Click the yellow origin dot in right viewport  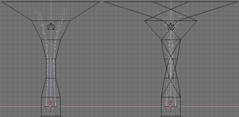(x=171, y=59)
